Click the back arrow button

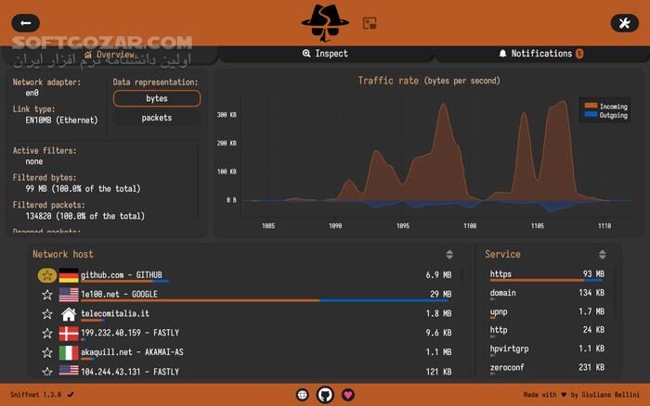click(x=24, y=23)
